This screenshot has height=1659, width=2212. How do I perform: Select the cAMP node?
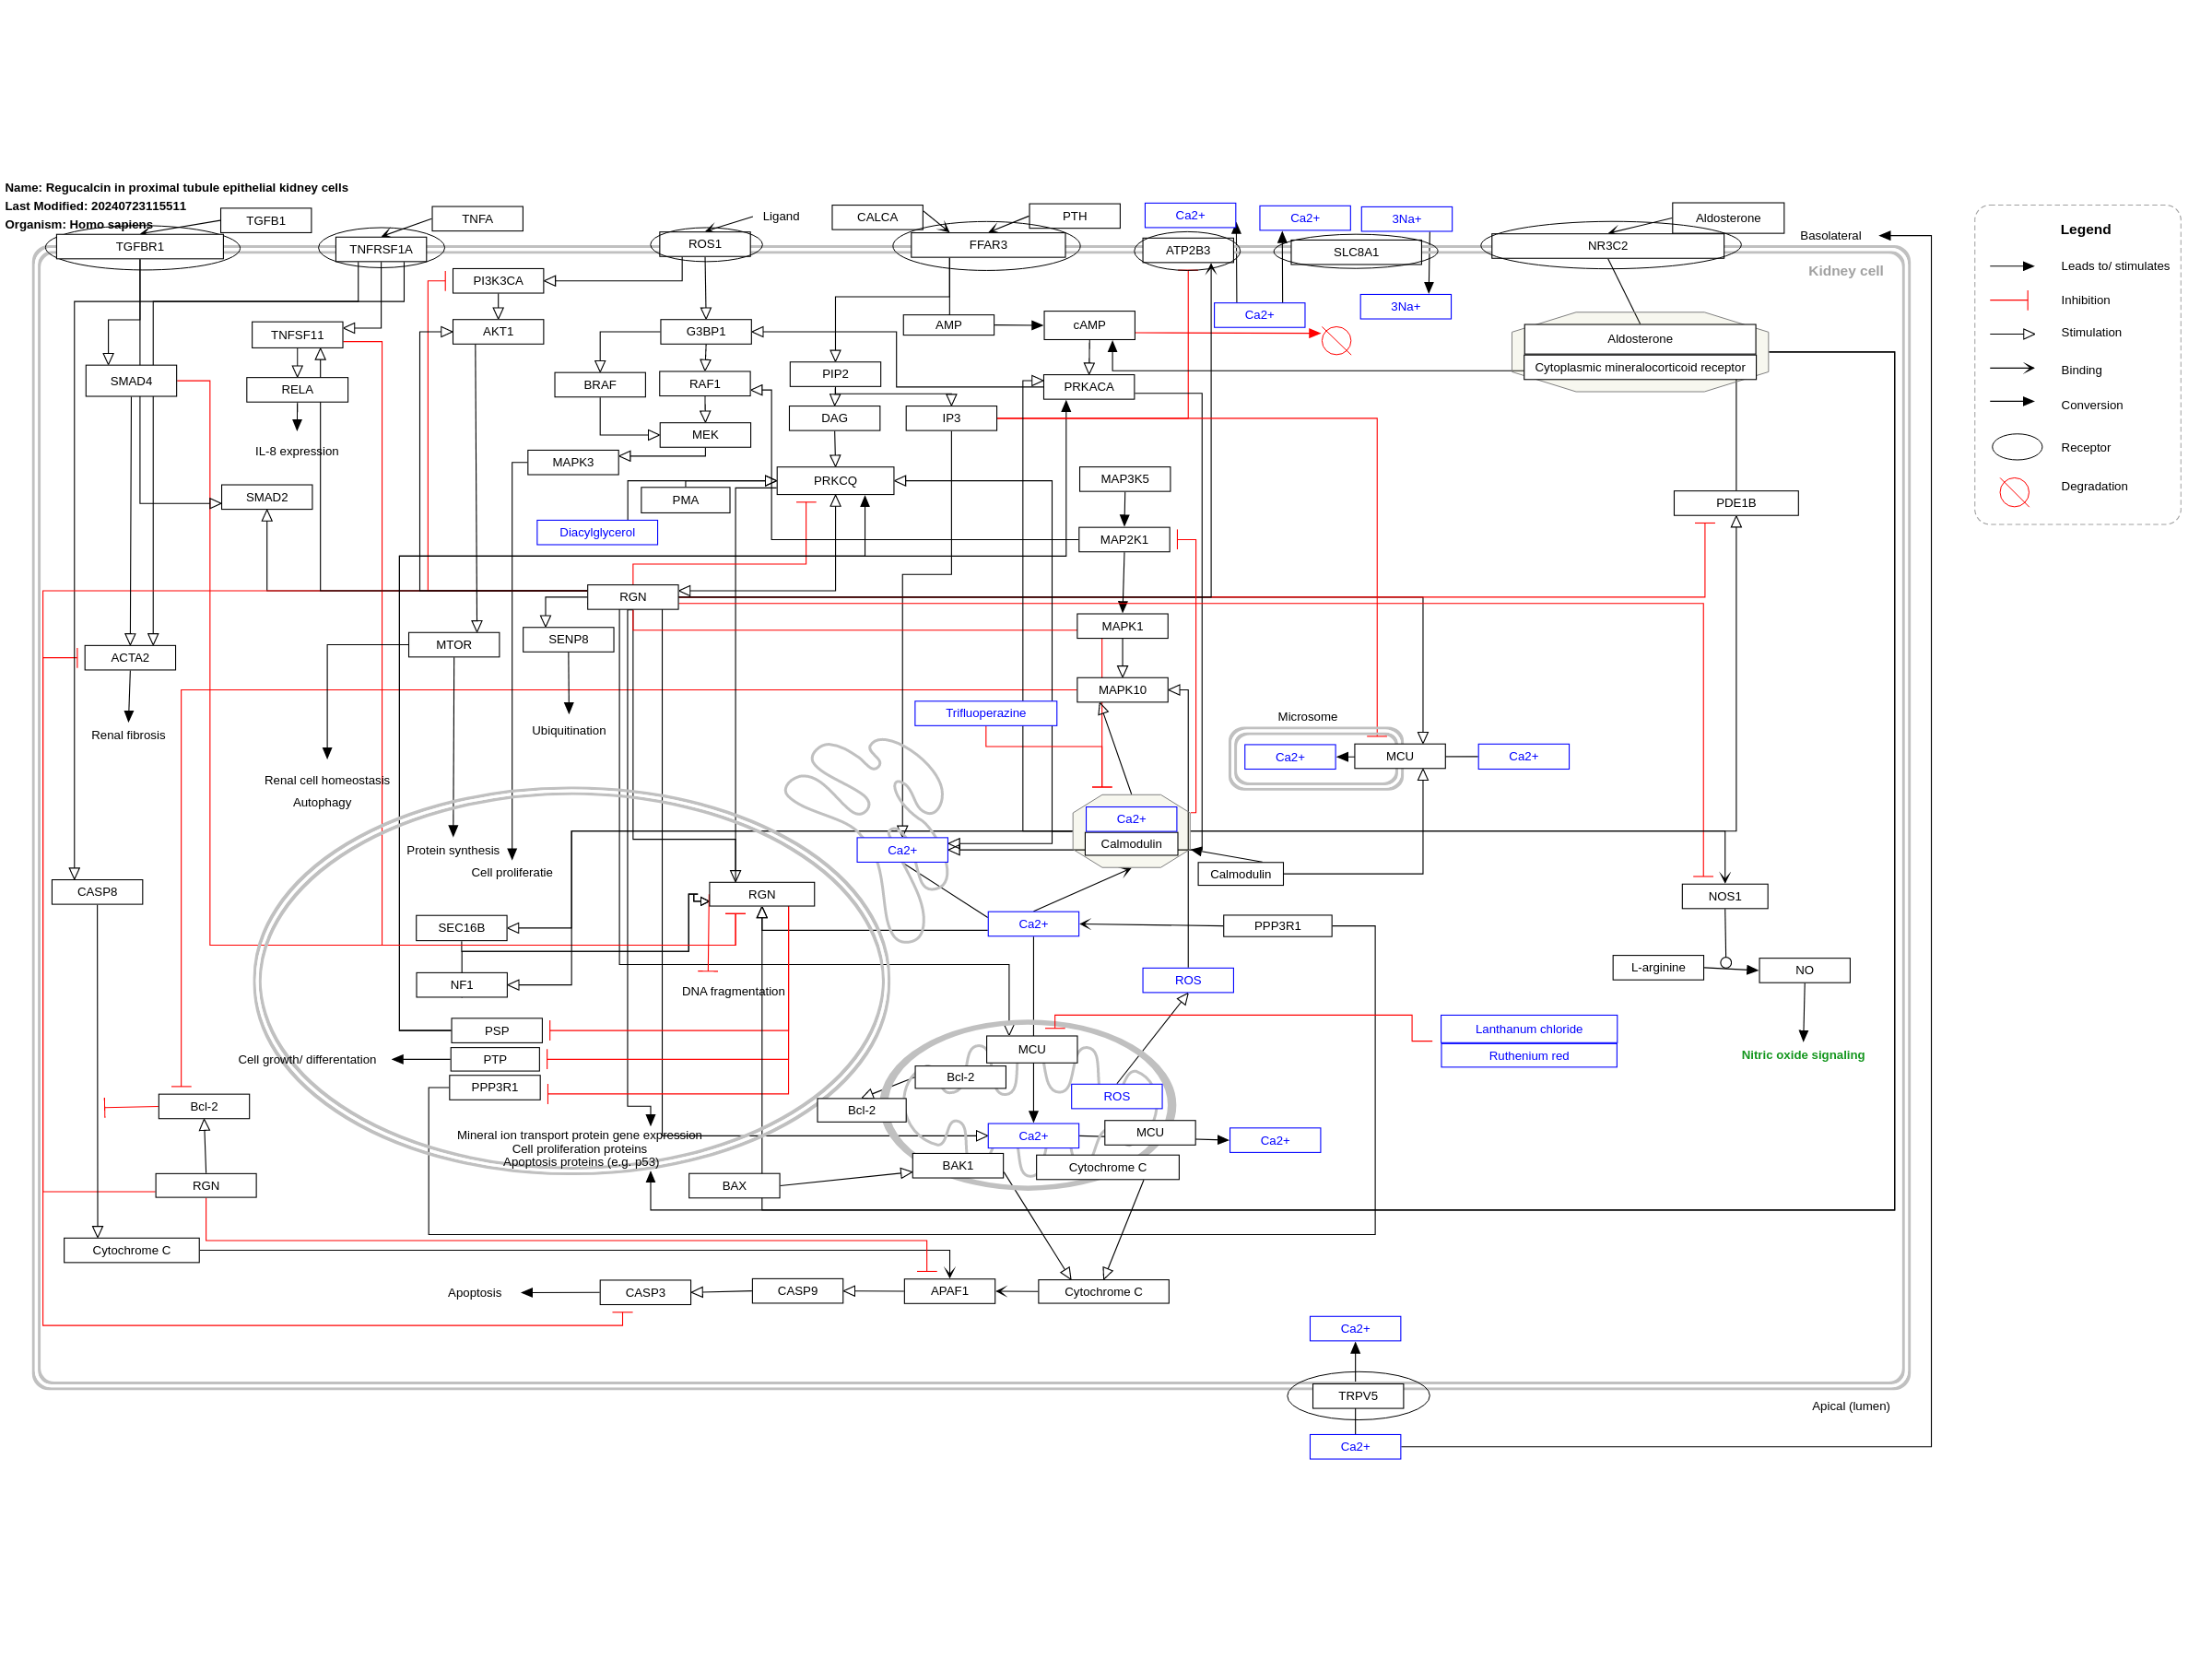click(x=1090, y=325)
